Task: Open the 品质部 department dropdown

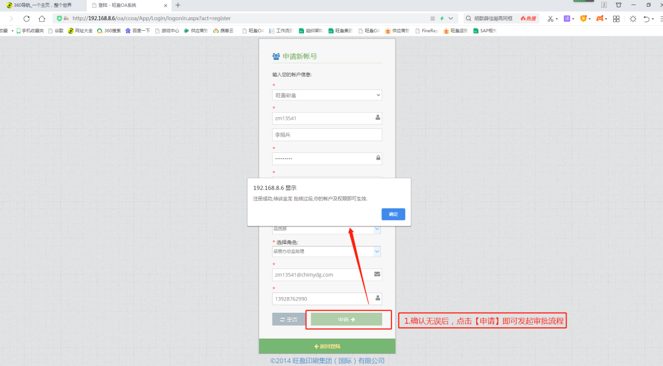Action: coord(326,229)
